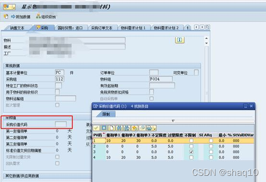
Task: Toggle 不限制 checkbox in row 1
Action: point(191,141)
